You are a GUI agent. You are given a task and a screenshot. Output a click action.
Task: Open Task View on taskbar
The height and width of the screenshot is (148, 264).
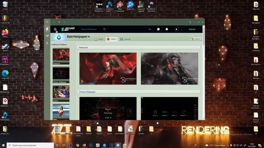click(64, 145)
